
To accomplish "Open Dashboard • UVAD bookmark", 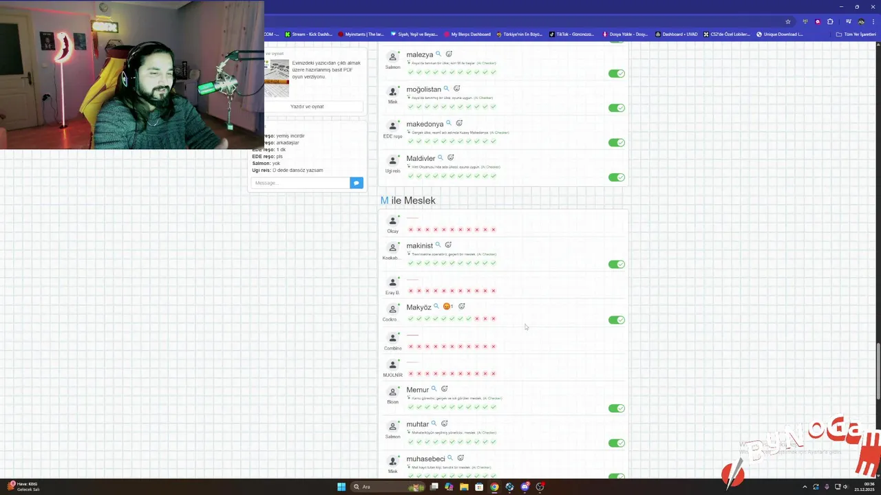I will pyautogui.click(x=677, y=34).
